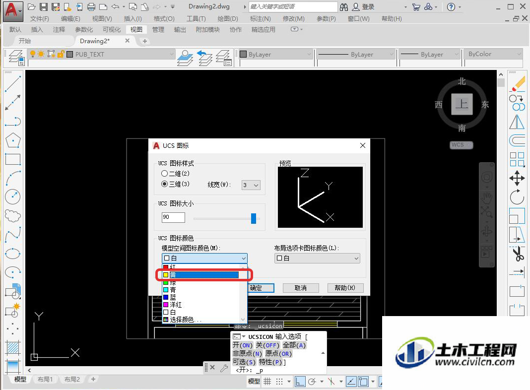Select the Ellipse draw tool
Screen dimensions: 530x390
tap(13, 253)
